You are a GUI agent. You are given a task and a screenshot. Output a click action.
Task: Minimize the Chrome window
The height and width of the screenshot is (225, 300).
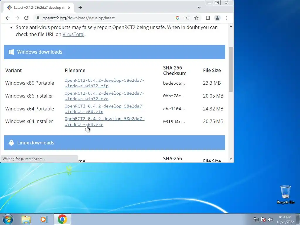pos(209,3)
